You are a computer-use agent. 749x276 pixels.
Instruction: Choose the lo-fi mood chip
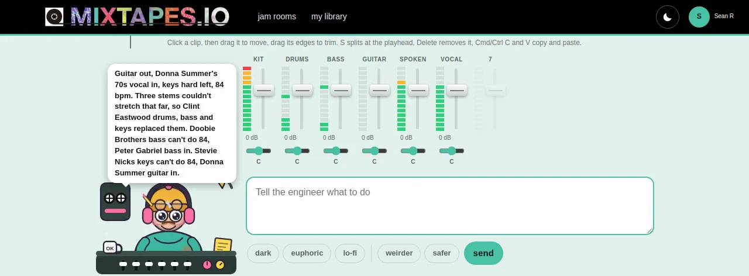350,253
